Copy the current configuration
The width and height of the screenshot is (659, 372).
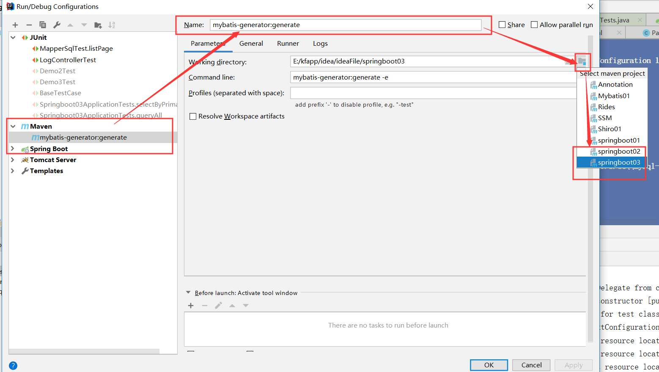coord(42,25)
